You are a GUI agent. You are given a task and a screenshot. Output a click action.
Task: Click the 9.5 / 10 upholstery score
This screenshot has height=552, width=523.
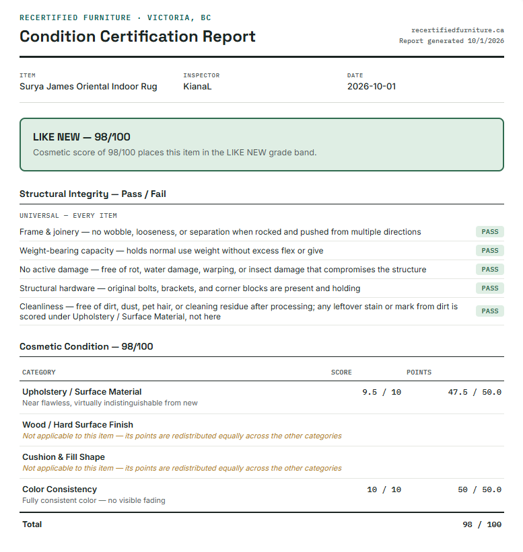point(382,392)
